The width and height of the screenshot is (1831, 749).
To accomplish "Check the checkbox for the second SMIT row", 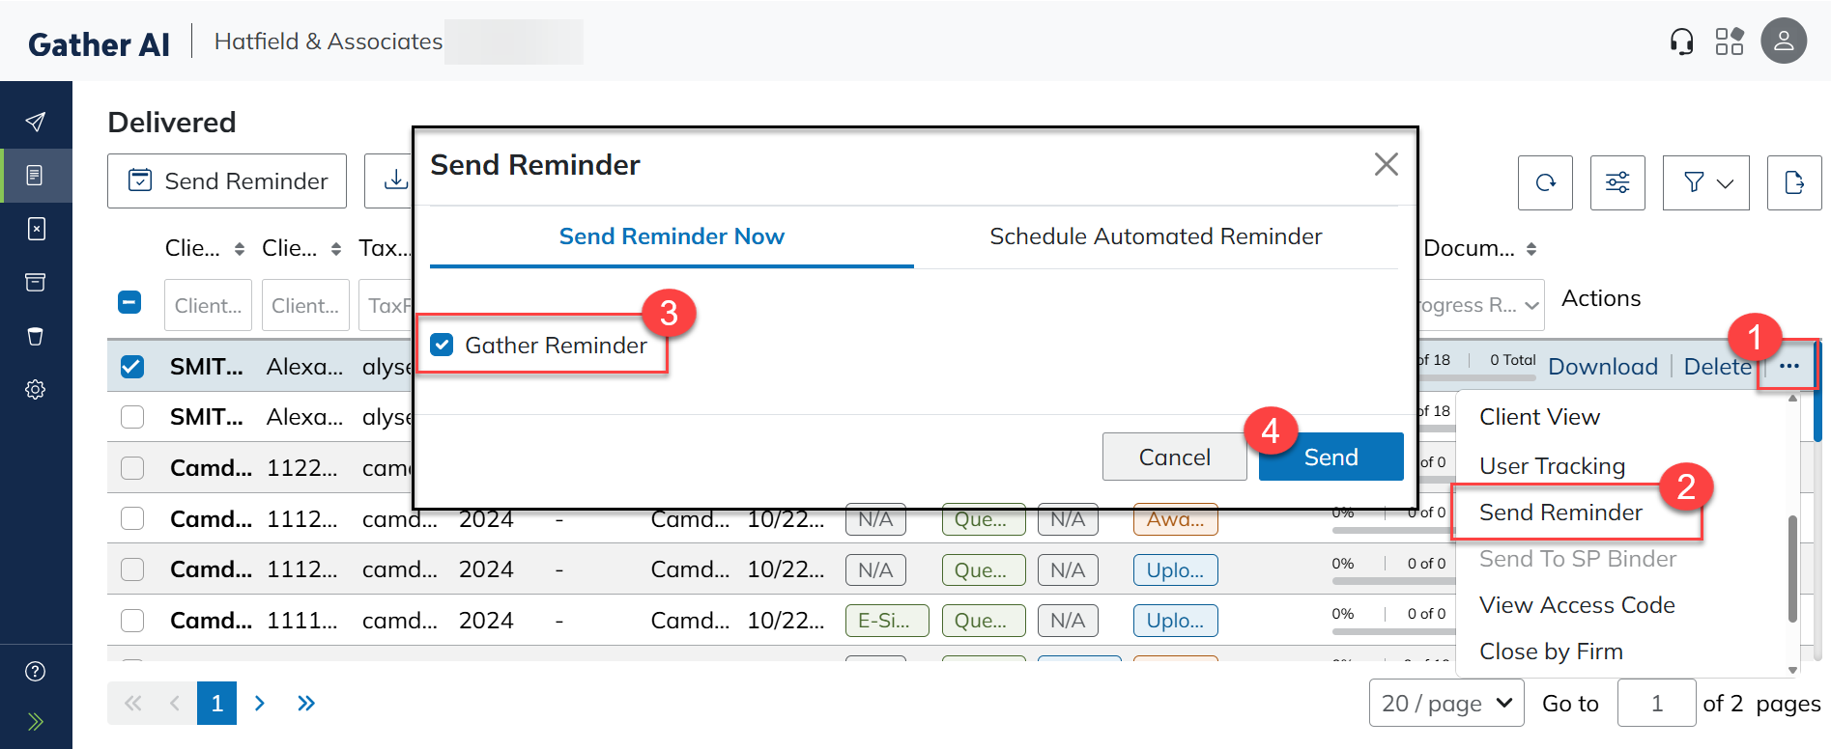I will pos(132,416).
